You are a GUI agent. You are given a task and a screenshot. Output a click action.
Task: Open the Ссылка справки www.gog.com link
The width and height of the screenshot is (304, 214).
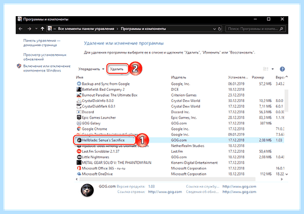[165, 192]
